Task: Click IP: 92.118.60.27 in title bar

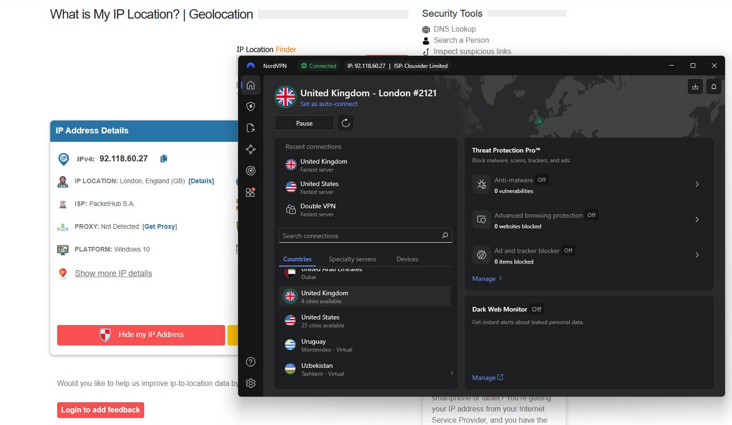Action: coord(366,66)
